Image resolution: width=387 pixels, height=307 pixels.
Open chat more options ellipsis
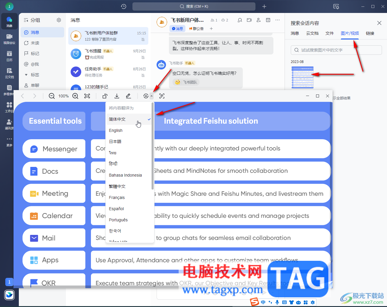click(x=278, y=20)
